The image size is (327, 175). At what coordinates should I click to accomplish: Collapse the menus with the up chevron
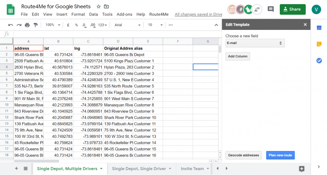coord(216,25)
